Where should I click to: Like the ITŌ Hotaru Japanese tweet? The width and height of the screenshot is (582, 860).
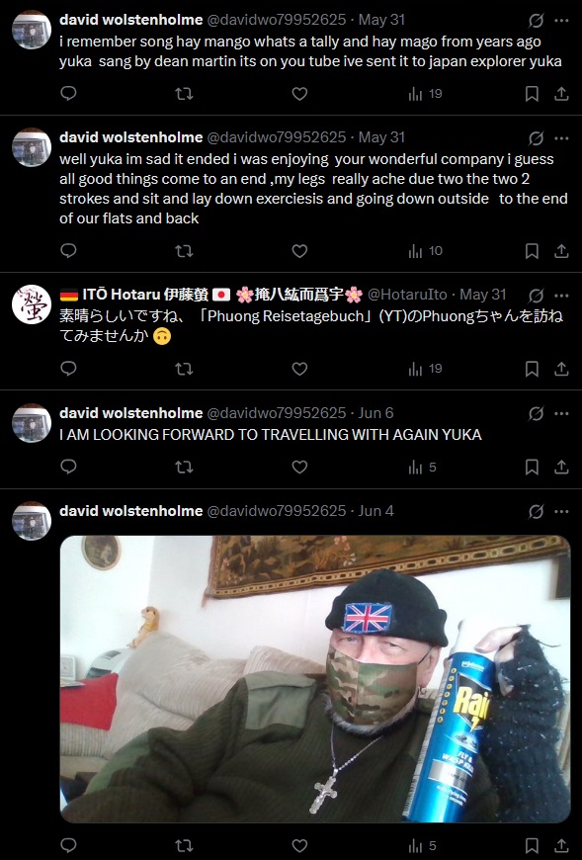pos(299,369)
